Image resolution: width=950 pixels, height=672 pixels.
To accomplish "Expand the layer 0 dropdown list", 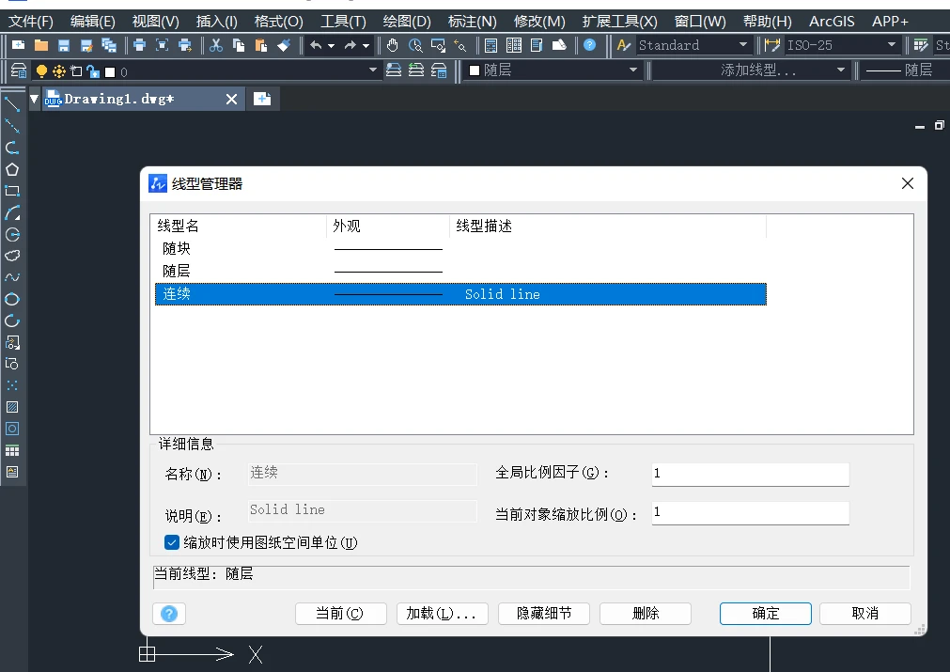I will (x=372, y=71).
